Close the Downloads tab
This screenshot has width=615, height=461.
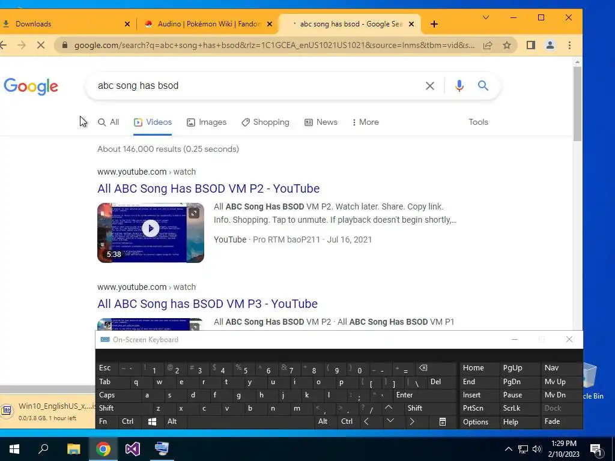pos(127,24)
